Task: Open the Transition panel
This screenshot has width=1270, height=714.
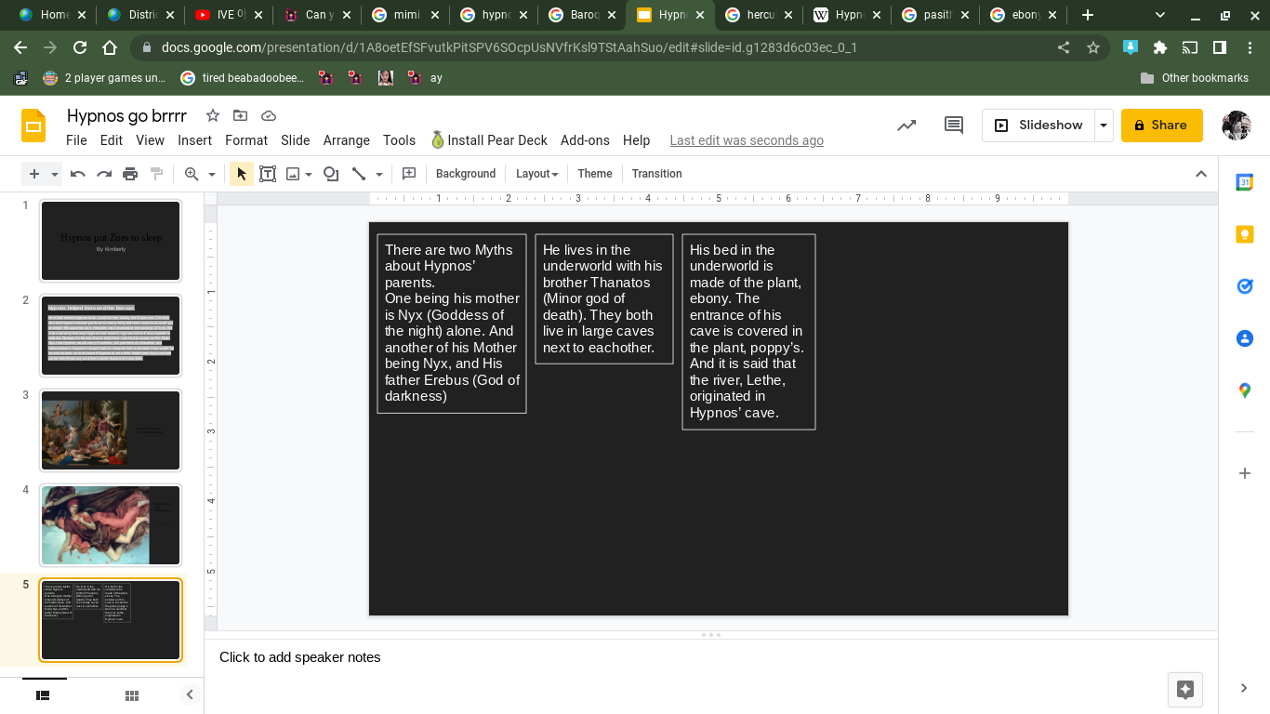Action: (x=657, y=174)
